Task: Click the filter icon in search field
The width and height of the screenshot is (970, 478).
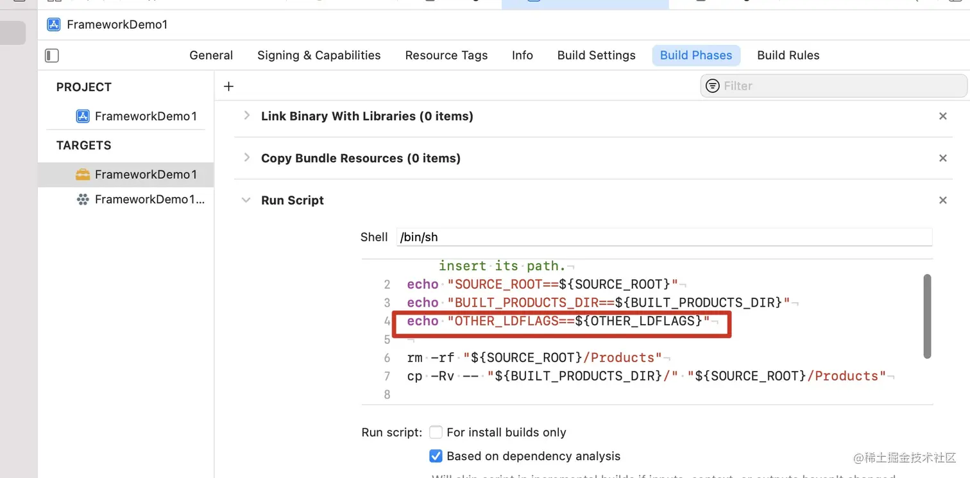Action: point(712,86)
